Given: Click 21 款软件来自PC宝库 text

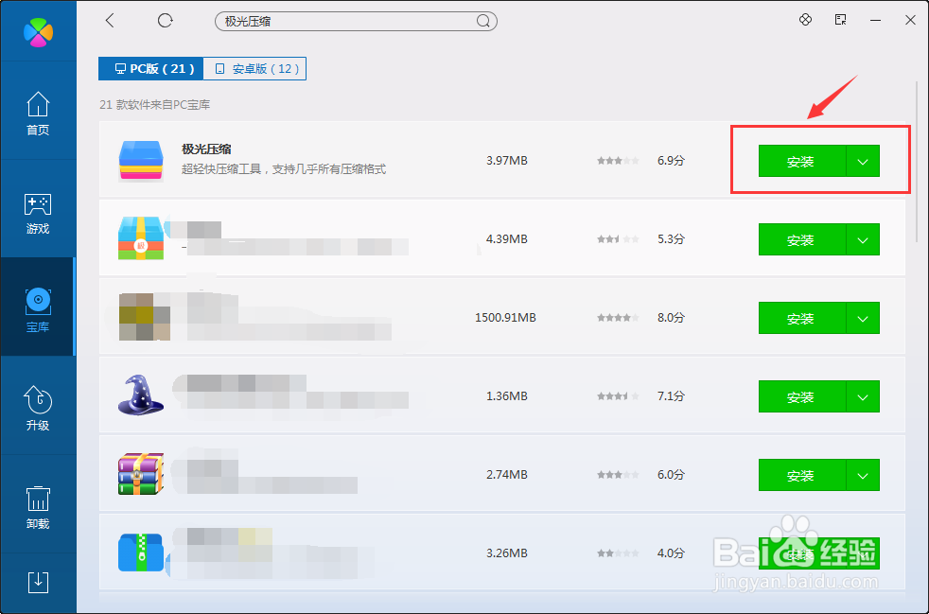Looking at the screenshot, I should pos(154,105).
